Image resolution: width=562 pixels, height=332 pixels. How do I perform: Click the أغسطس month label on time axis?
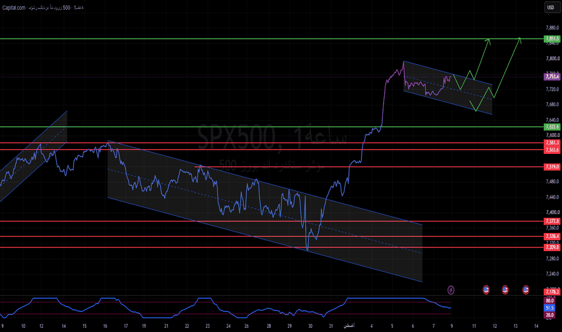tap(349, 326)
